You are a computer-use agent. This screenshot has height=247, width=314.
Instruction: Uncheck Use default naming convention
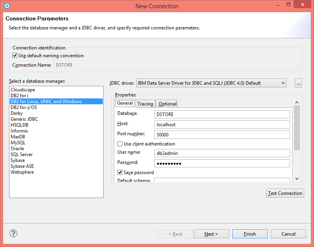tap(15, 56)
